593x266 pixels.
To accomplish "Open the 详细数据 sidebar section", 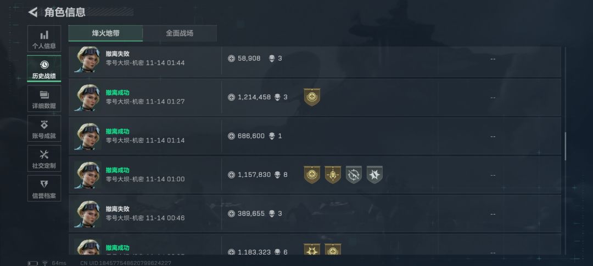I will click(x=44, y=99).
